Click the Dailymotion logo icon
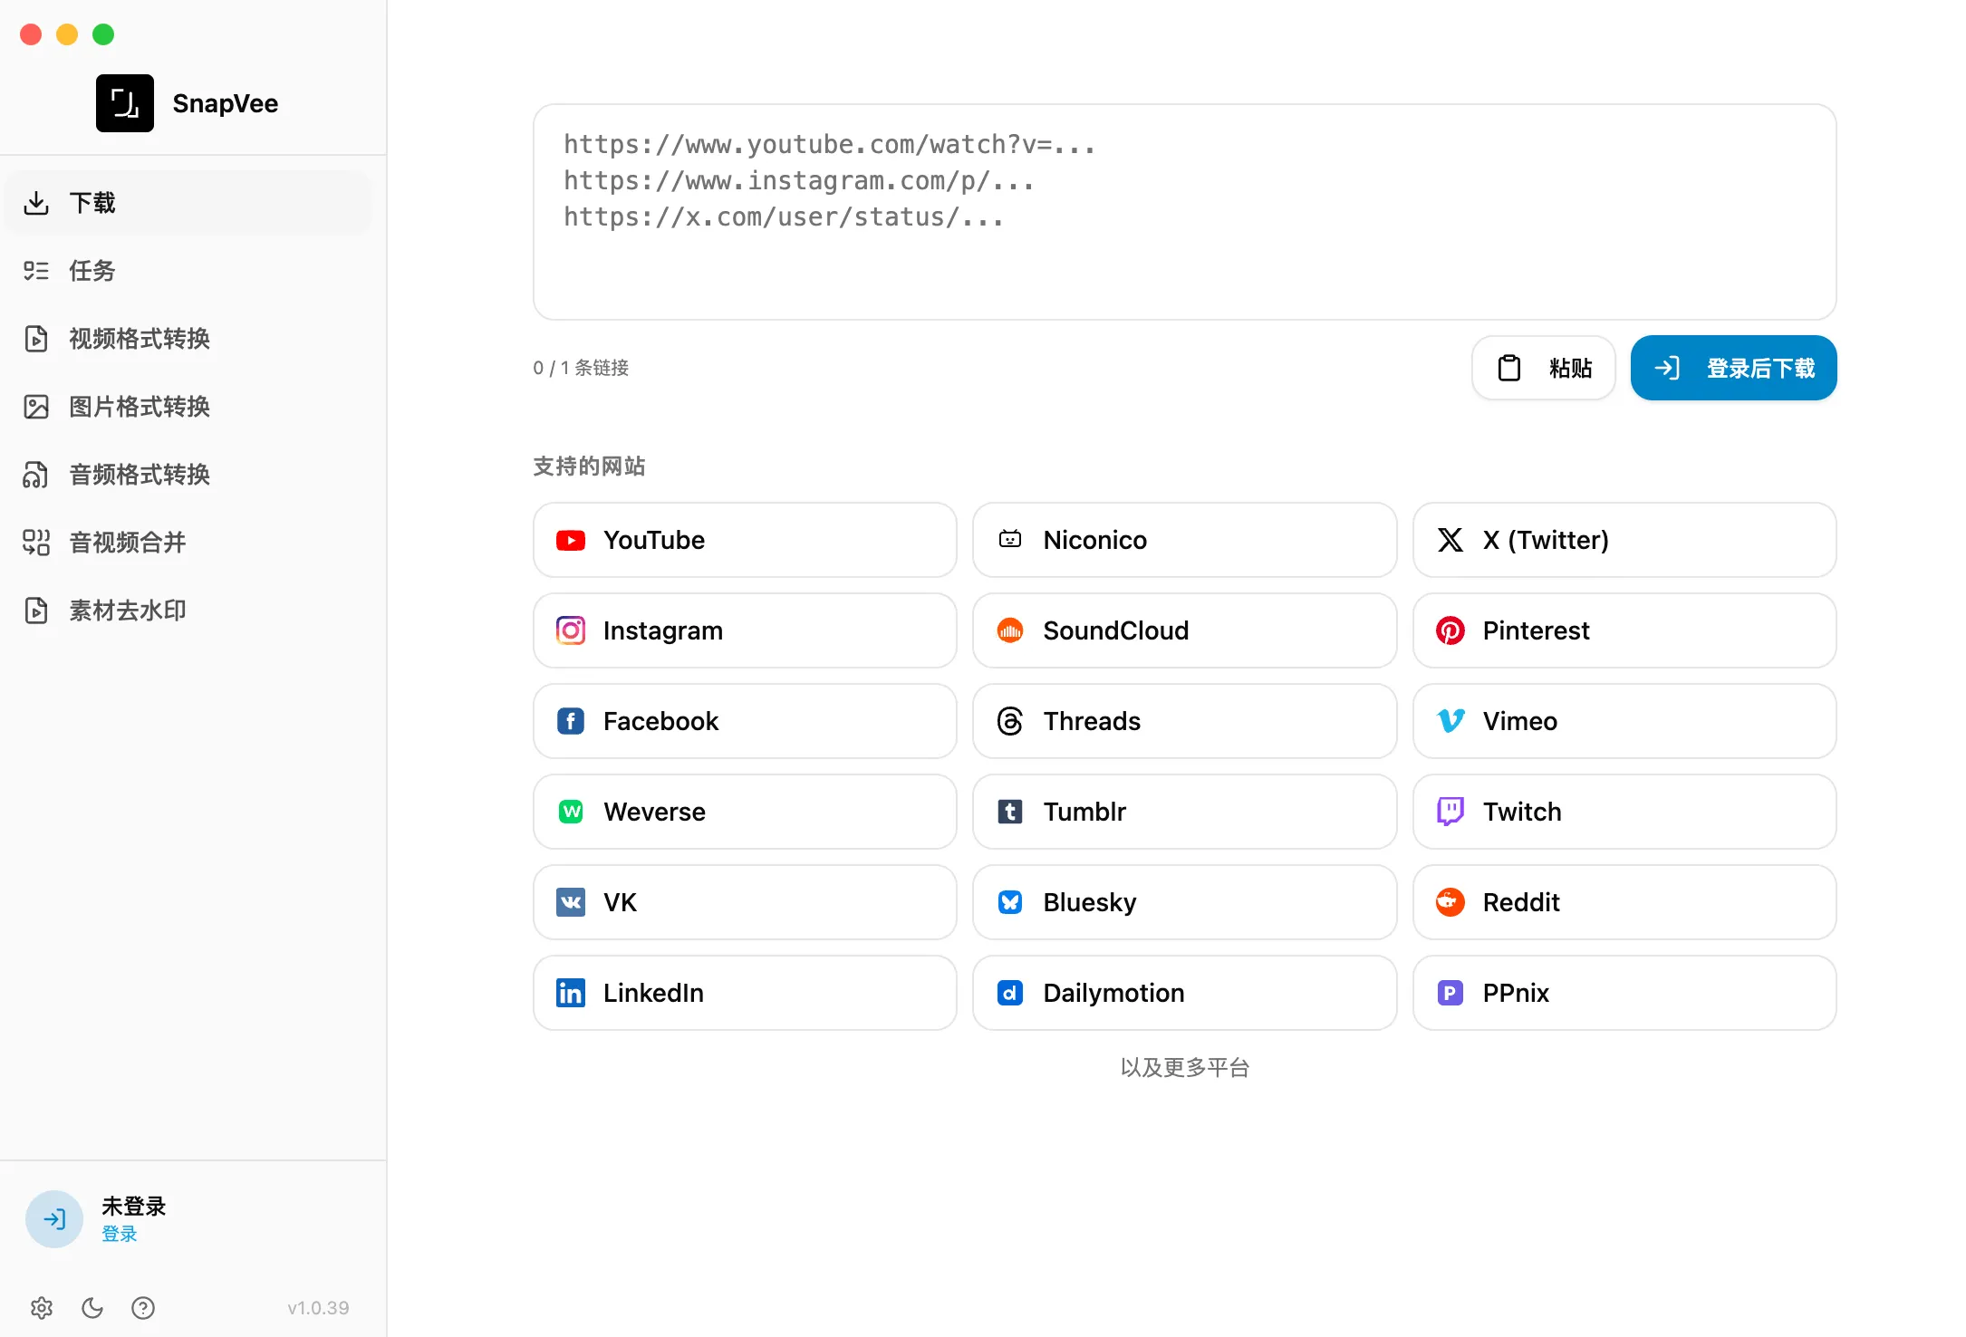Viewport: 1966px width, 1337px height. [1010, 993]
